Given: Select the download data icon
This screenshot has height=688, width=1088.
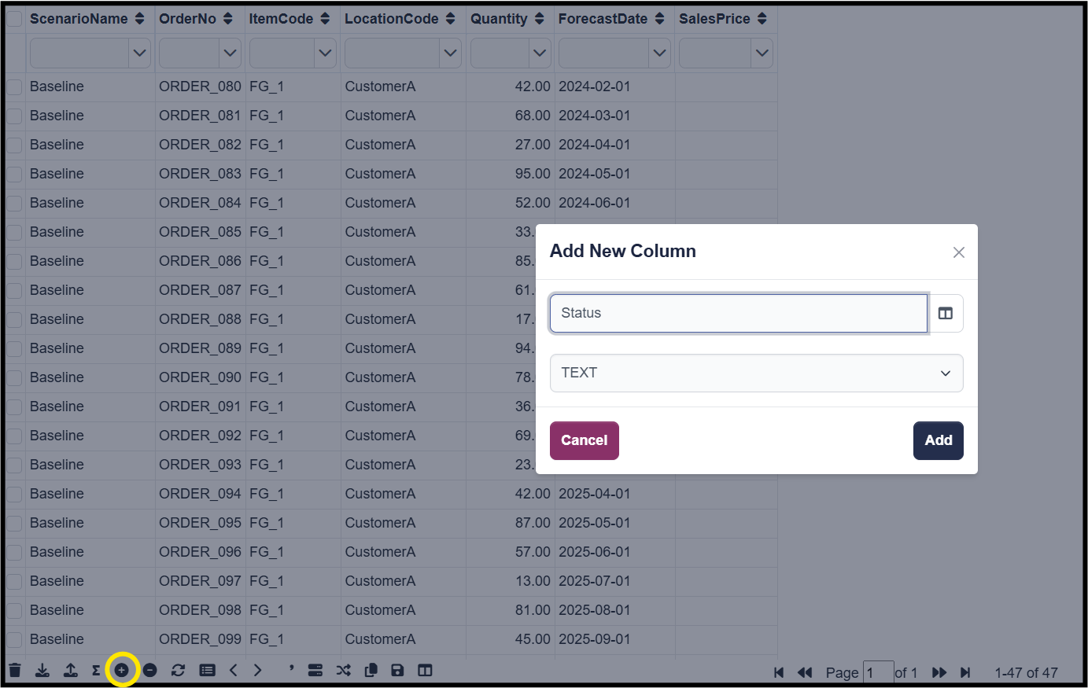Looking at the screenshot, I should coord(42,670).
